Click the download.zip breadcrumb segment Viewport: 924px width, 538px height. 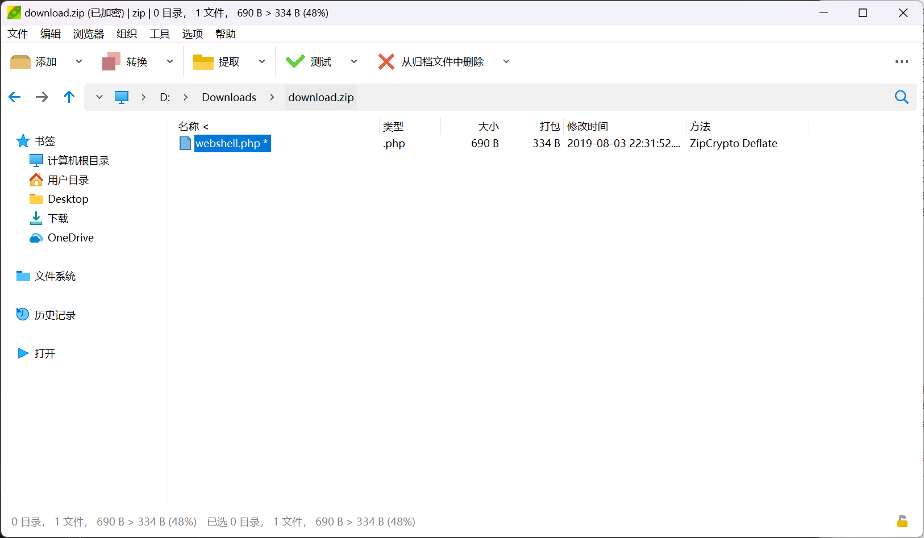click(321, 97)
